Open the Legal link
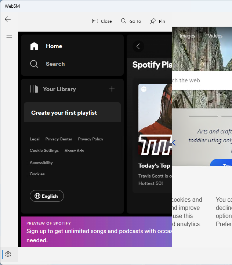Image resolution: width=232 pixels, height=265 pixels. click(x=35, y=139)
